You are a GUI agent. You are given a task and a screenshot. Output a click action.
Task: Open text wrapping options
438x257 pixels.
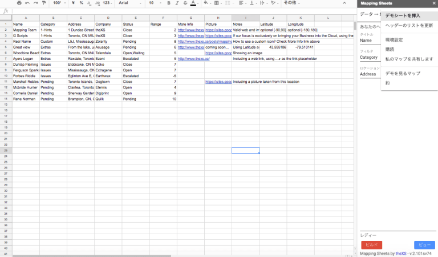[x=263, y=3]
